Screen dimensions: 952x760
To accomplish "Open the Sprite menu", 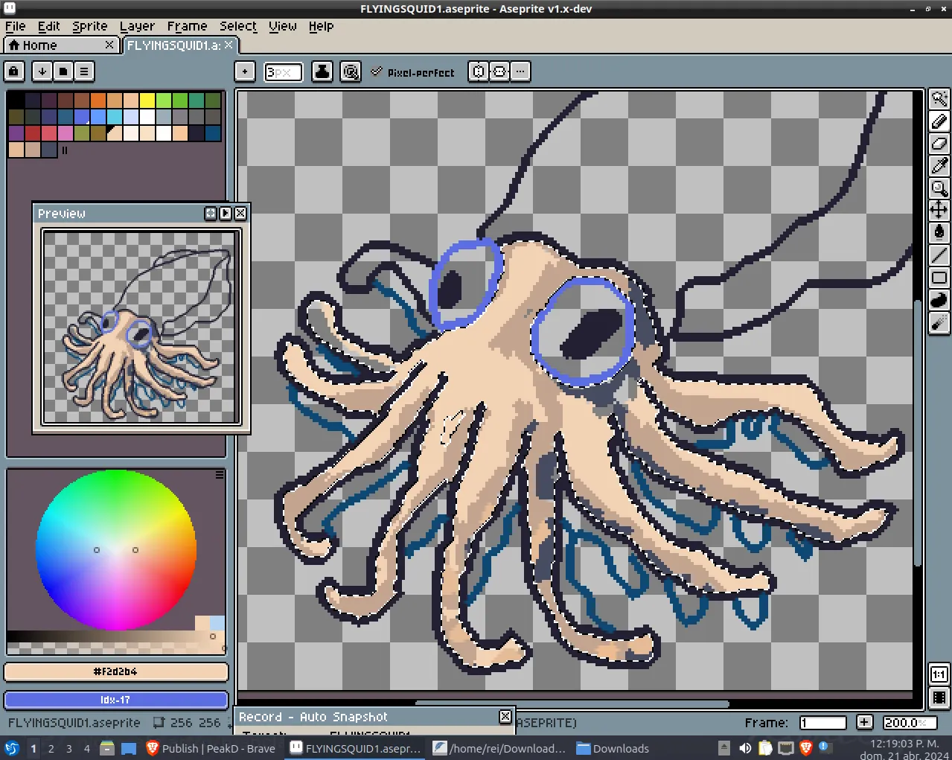I will pyautogui.click(x=90, y=26).
